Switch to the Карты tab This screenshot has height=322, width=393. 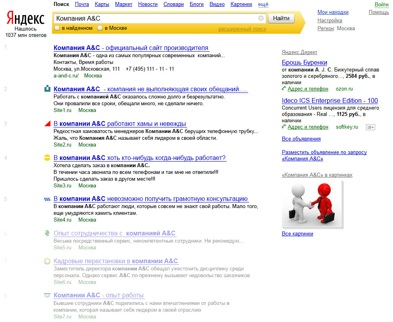(102, 4)
